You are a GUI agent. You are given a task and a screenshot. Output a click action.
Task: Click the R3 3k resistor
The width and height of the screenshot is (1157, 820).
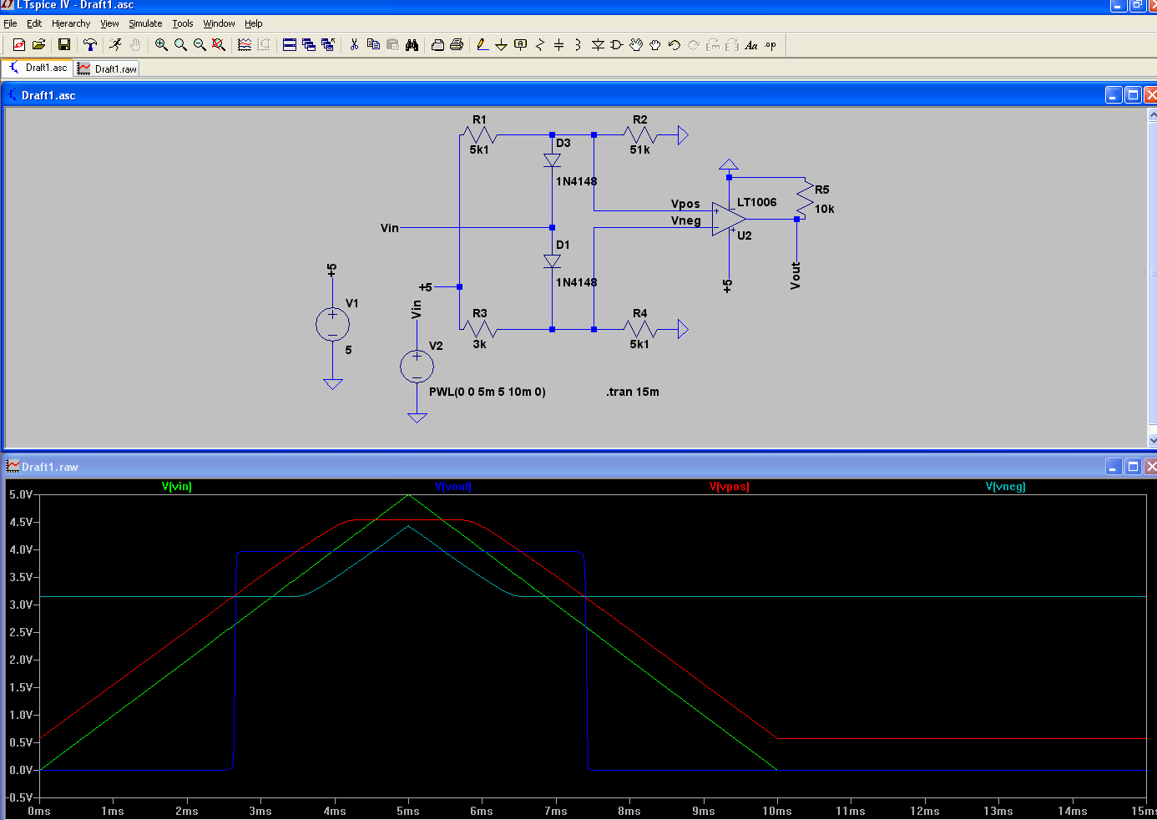(479, 329)
